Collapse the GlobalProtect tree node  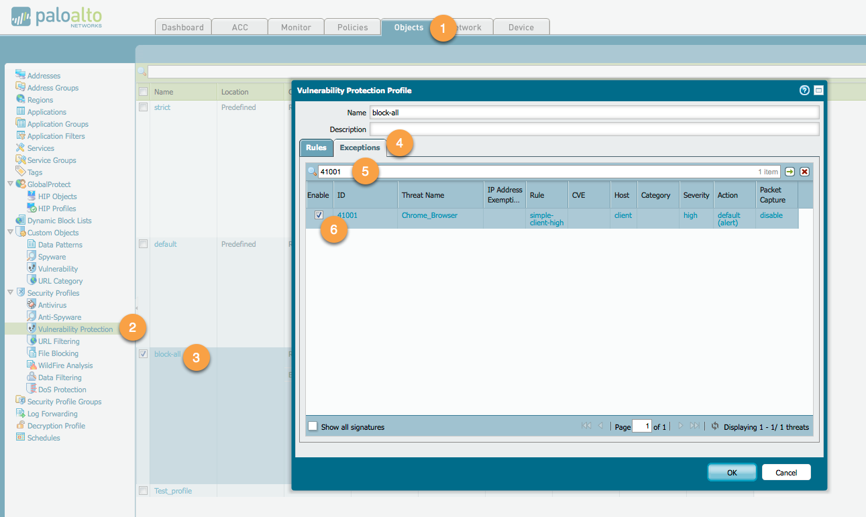[10, 184]
